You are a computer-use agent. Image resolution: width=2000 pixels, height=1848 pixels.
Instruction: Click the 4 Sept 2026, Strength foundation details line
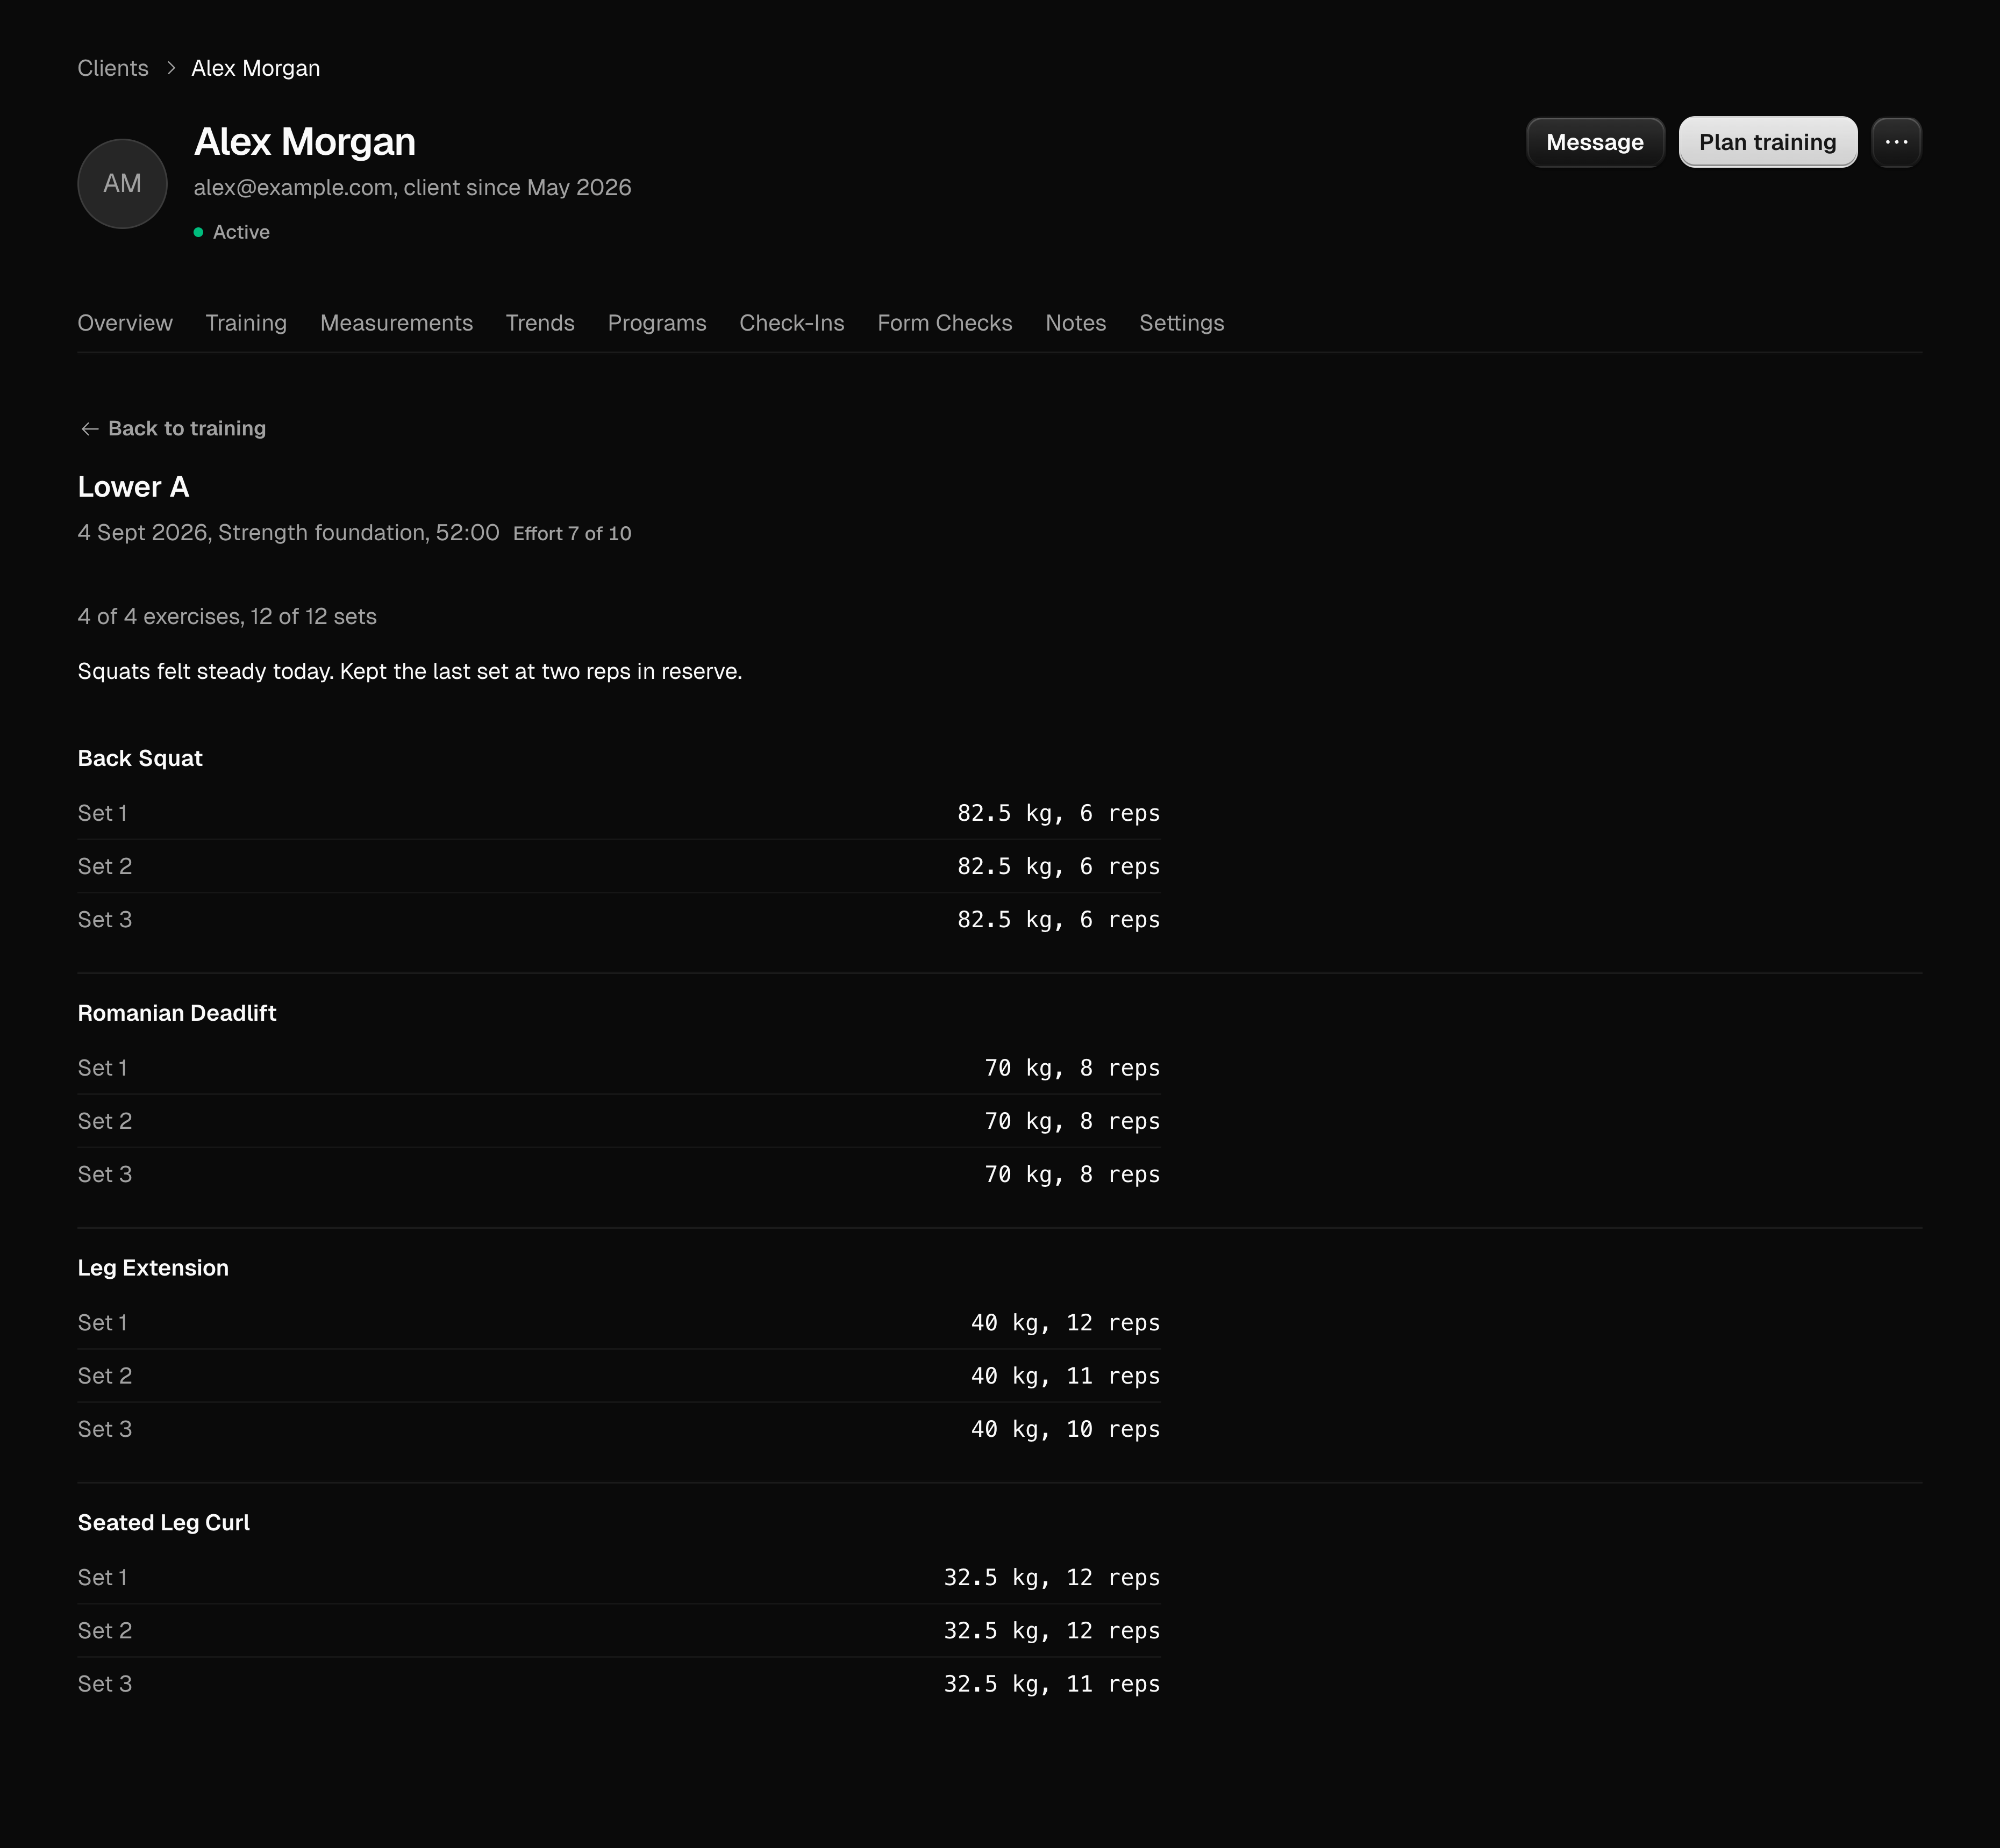(x=288, y=533)
